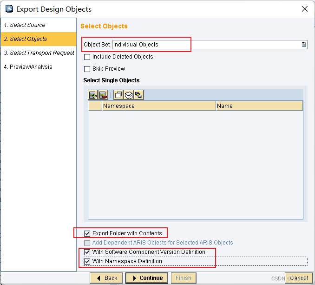Viewport: 315px width, 285px height.
Task: Click the cube with clock icon
Action: pyautogui.click(x=129, y=95)
